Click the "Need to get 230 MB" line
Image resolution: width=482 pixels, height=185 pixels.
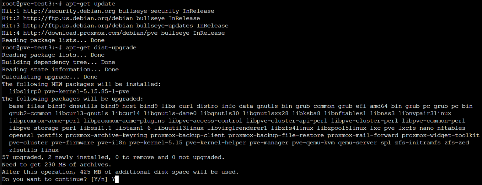[56, 165]
